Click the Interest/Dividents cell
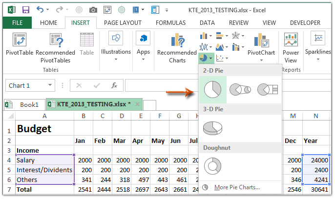This screenshot has width=335, height=200. [x=44, y=170]
